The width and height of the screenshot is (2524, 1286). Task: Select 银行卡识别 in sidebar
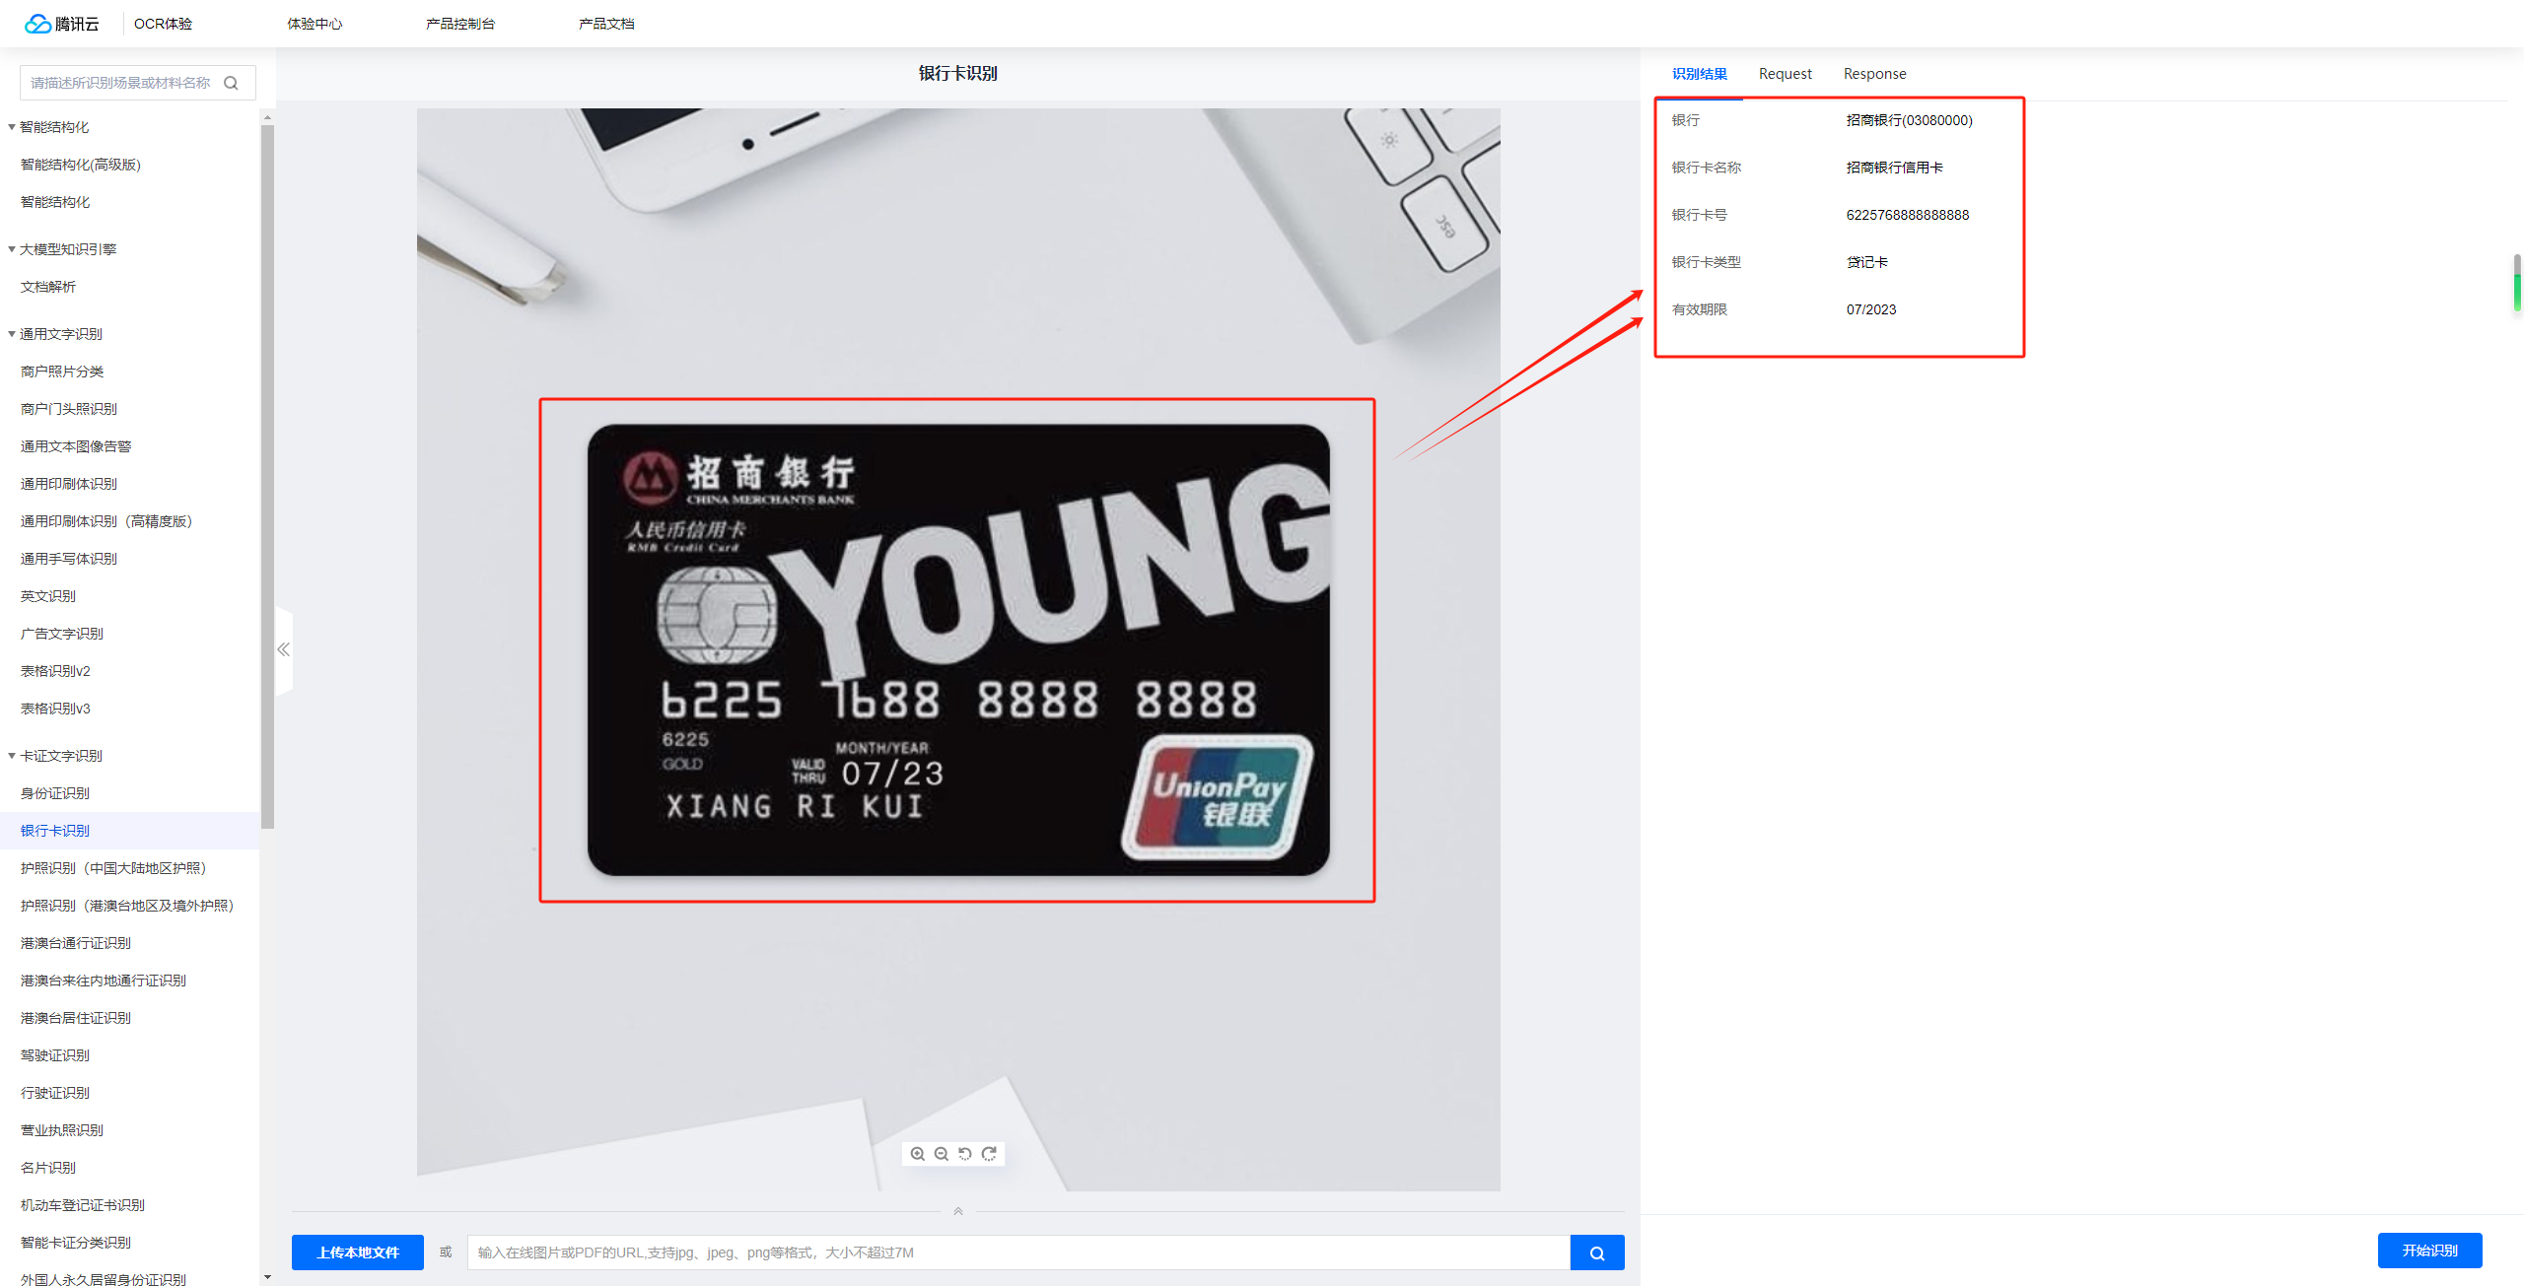click(x=55, y=831)
